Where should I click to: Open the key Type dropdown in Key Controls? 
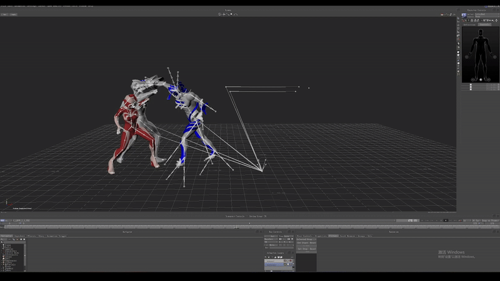[x=289, y=237]
